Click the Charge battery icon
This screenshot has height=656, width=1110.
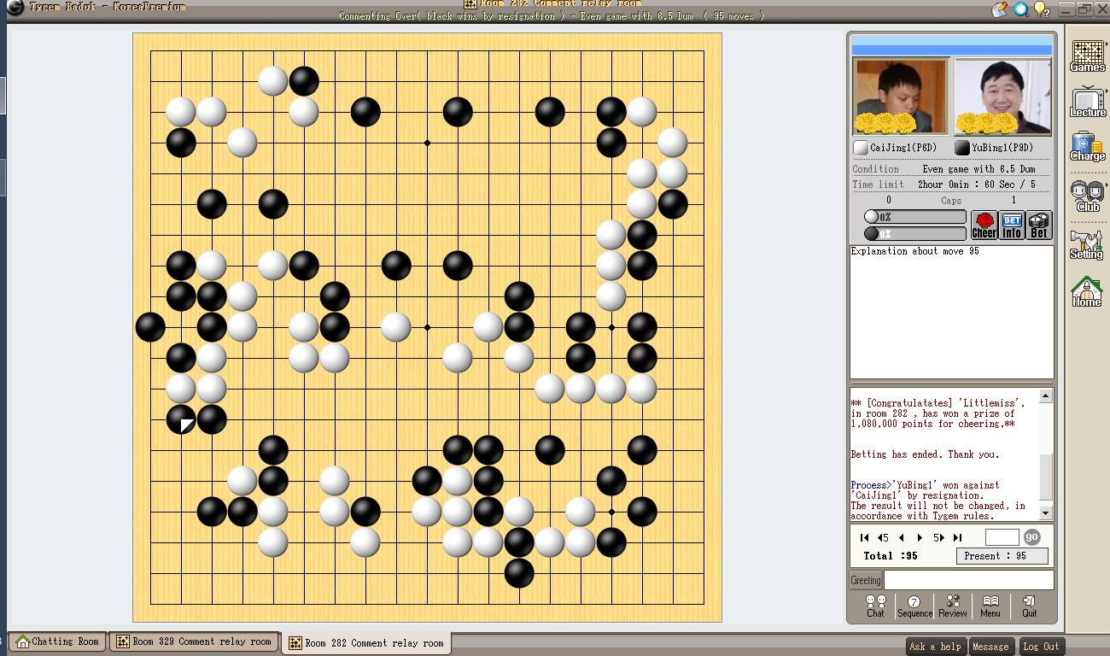pyautogui.click(x=1088, y=146)
